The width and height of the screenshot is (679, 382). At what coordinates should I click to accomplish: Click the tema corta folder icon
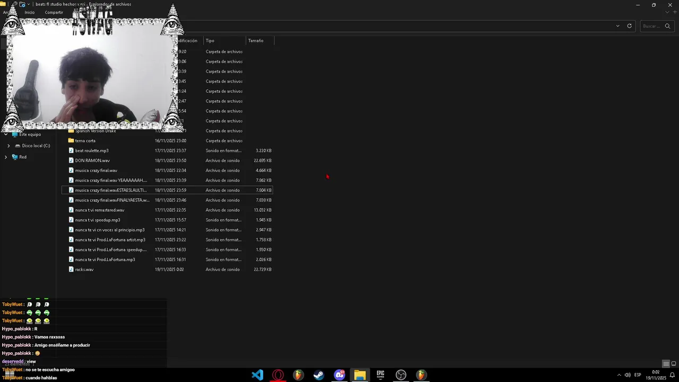click(x=71, y=141)
